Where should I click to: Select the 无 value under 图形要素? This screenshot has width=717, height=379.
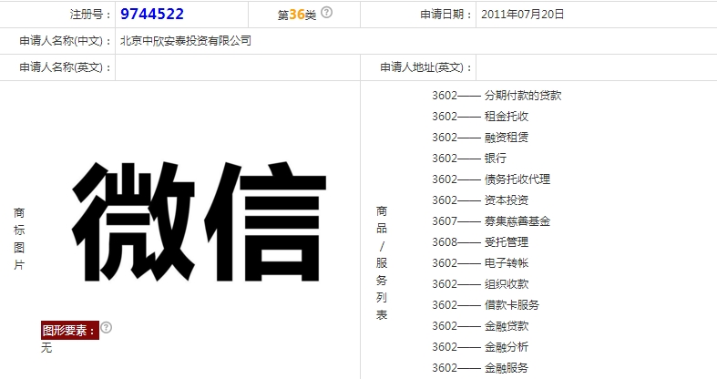click(46, 348)
